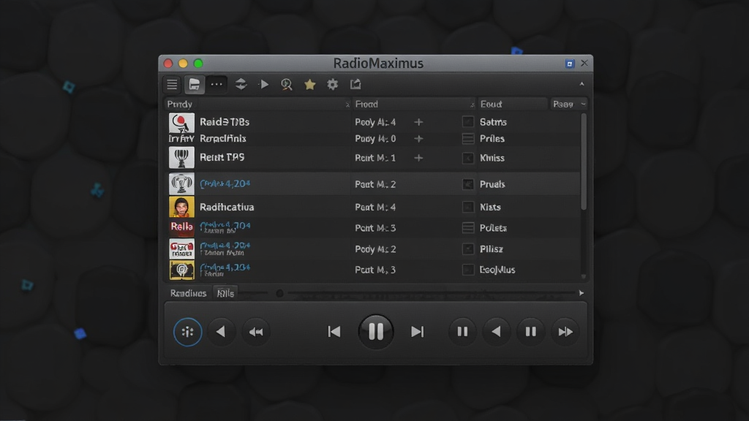Toggle the checkbox beside EeojMus
This screenshot has height=421, width=749.
click(x=468, y=270)
